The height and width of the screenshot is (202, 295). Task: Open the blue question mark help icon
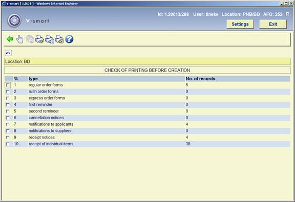[x=69, y=39]
